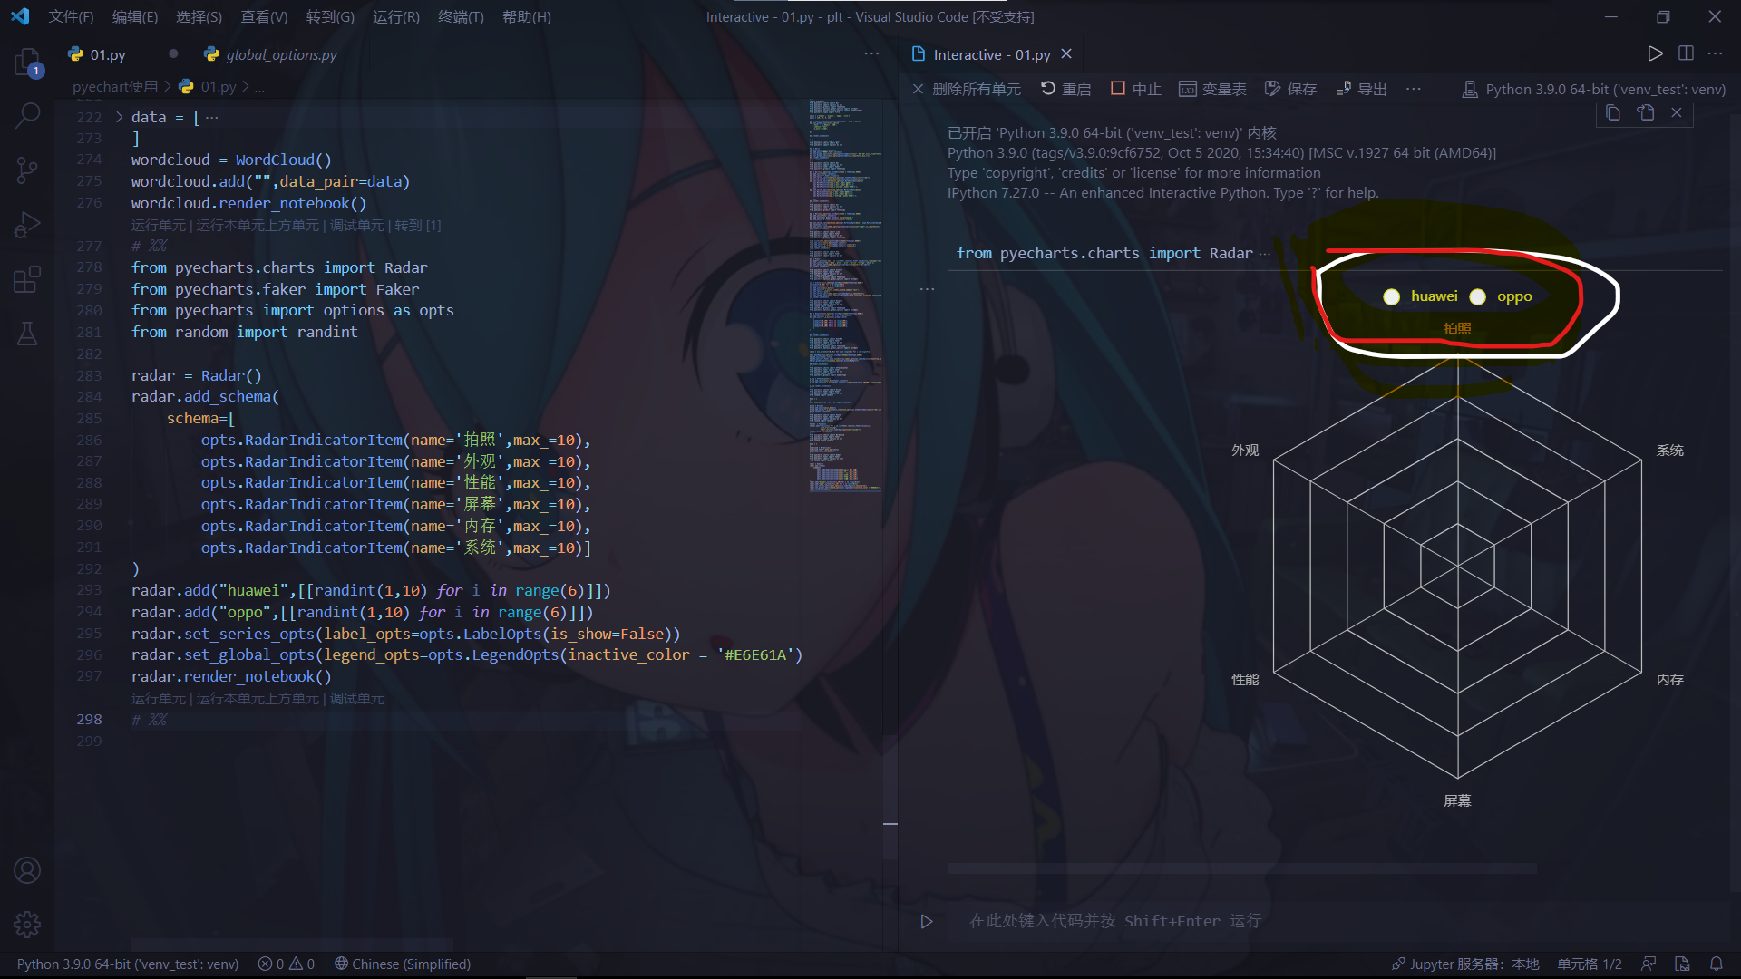
Task: Close the Interactive - 01.py tab
Action: (x=1066, y=54)
